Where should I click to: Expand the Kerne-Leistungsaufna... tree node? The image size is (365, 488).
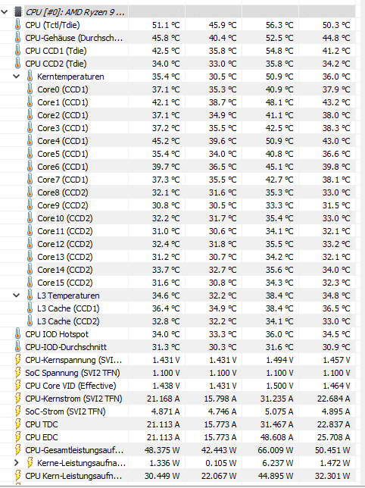coord(16,463)
